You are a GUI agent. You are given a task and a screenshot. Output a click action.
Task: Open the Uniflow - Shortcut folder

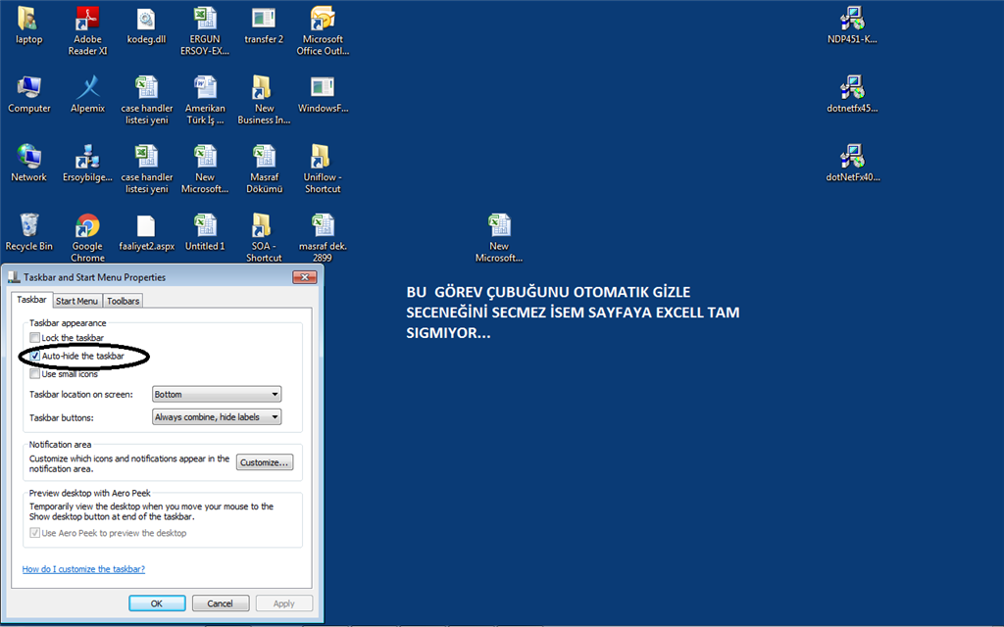pyautogui.click(x=322, y=158)
